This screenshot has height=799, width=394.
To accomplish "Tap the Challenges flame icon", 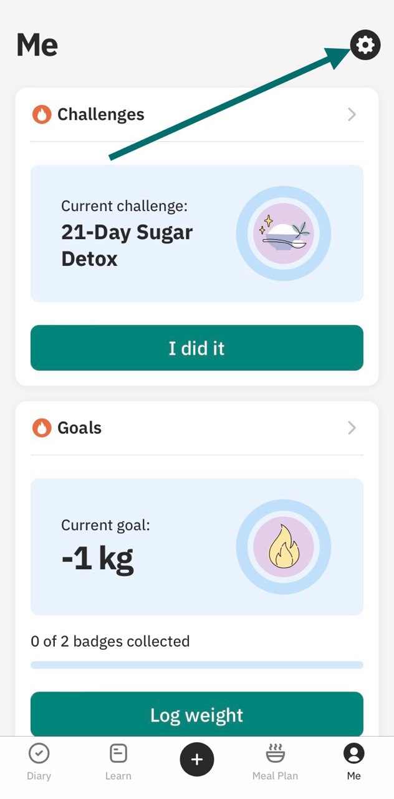I will tap(42, 114).
